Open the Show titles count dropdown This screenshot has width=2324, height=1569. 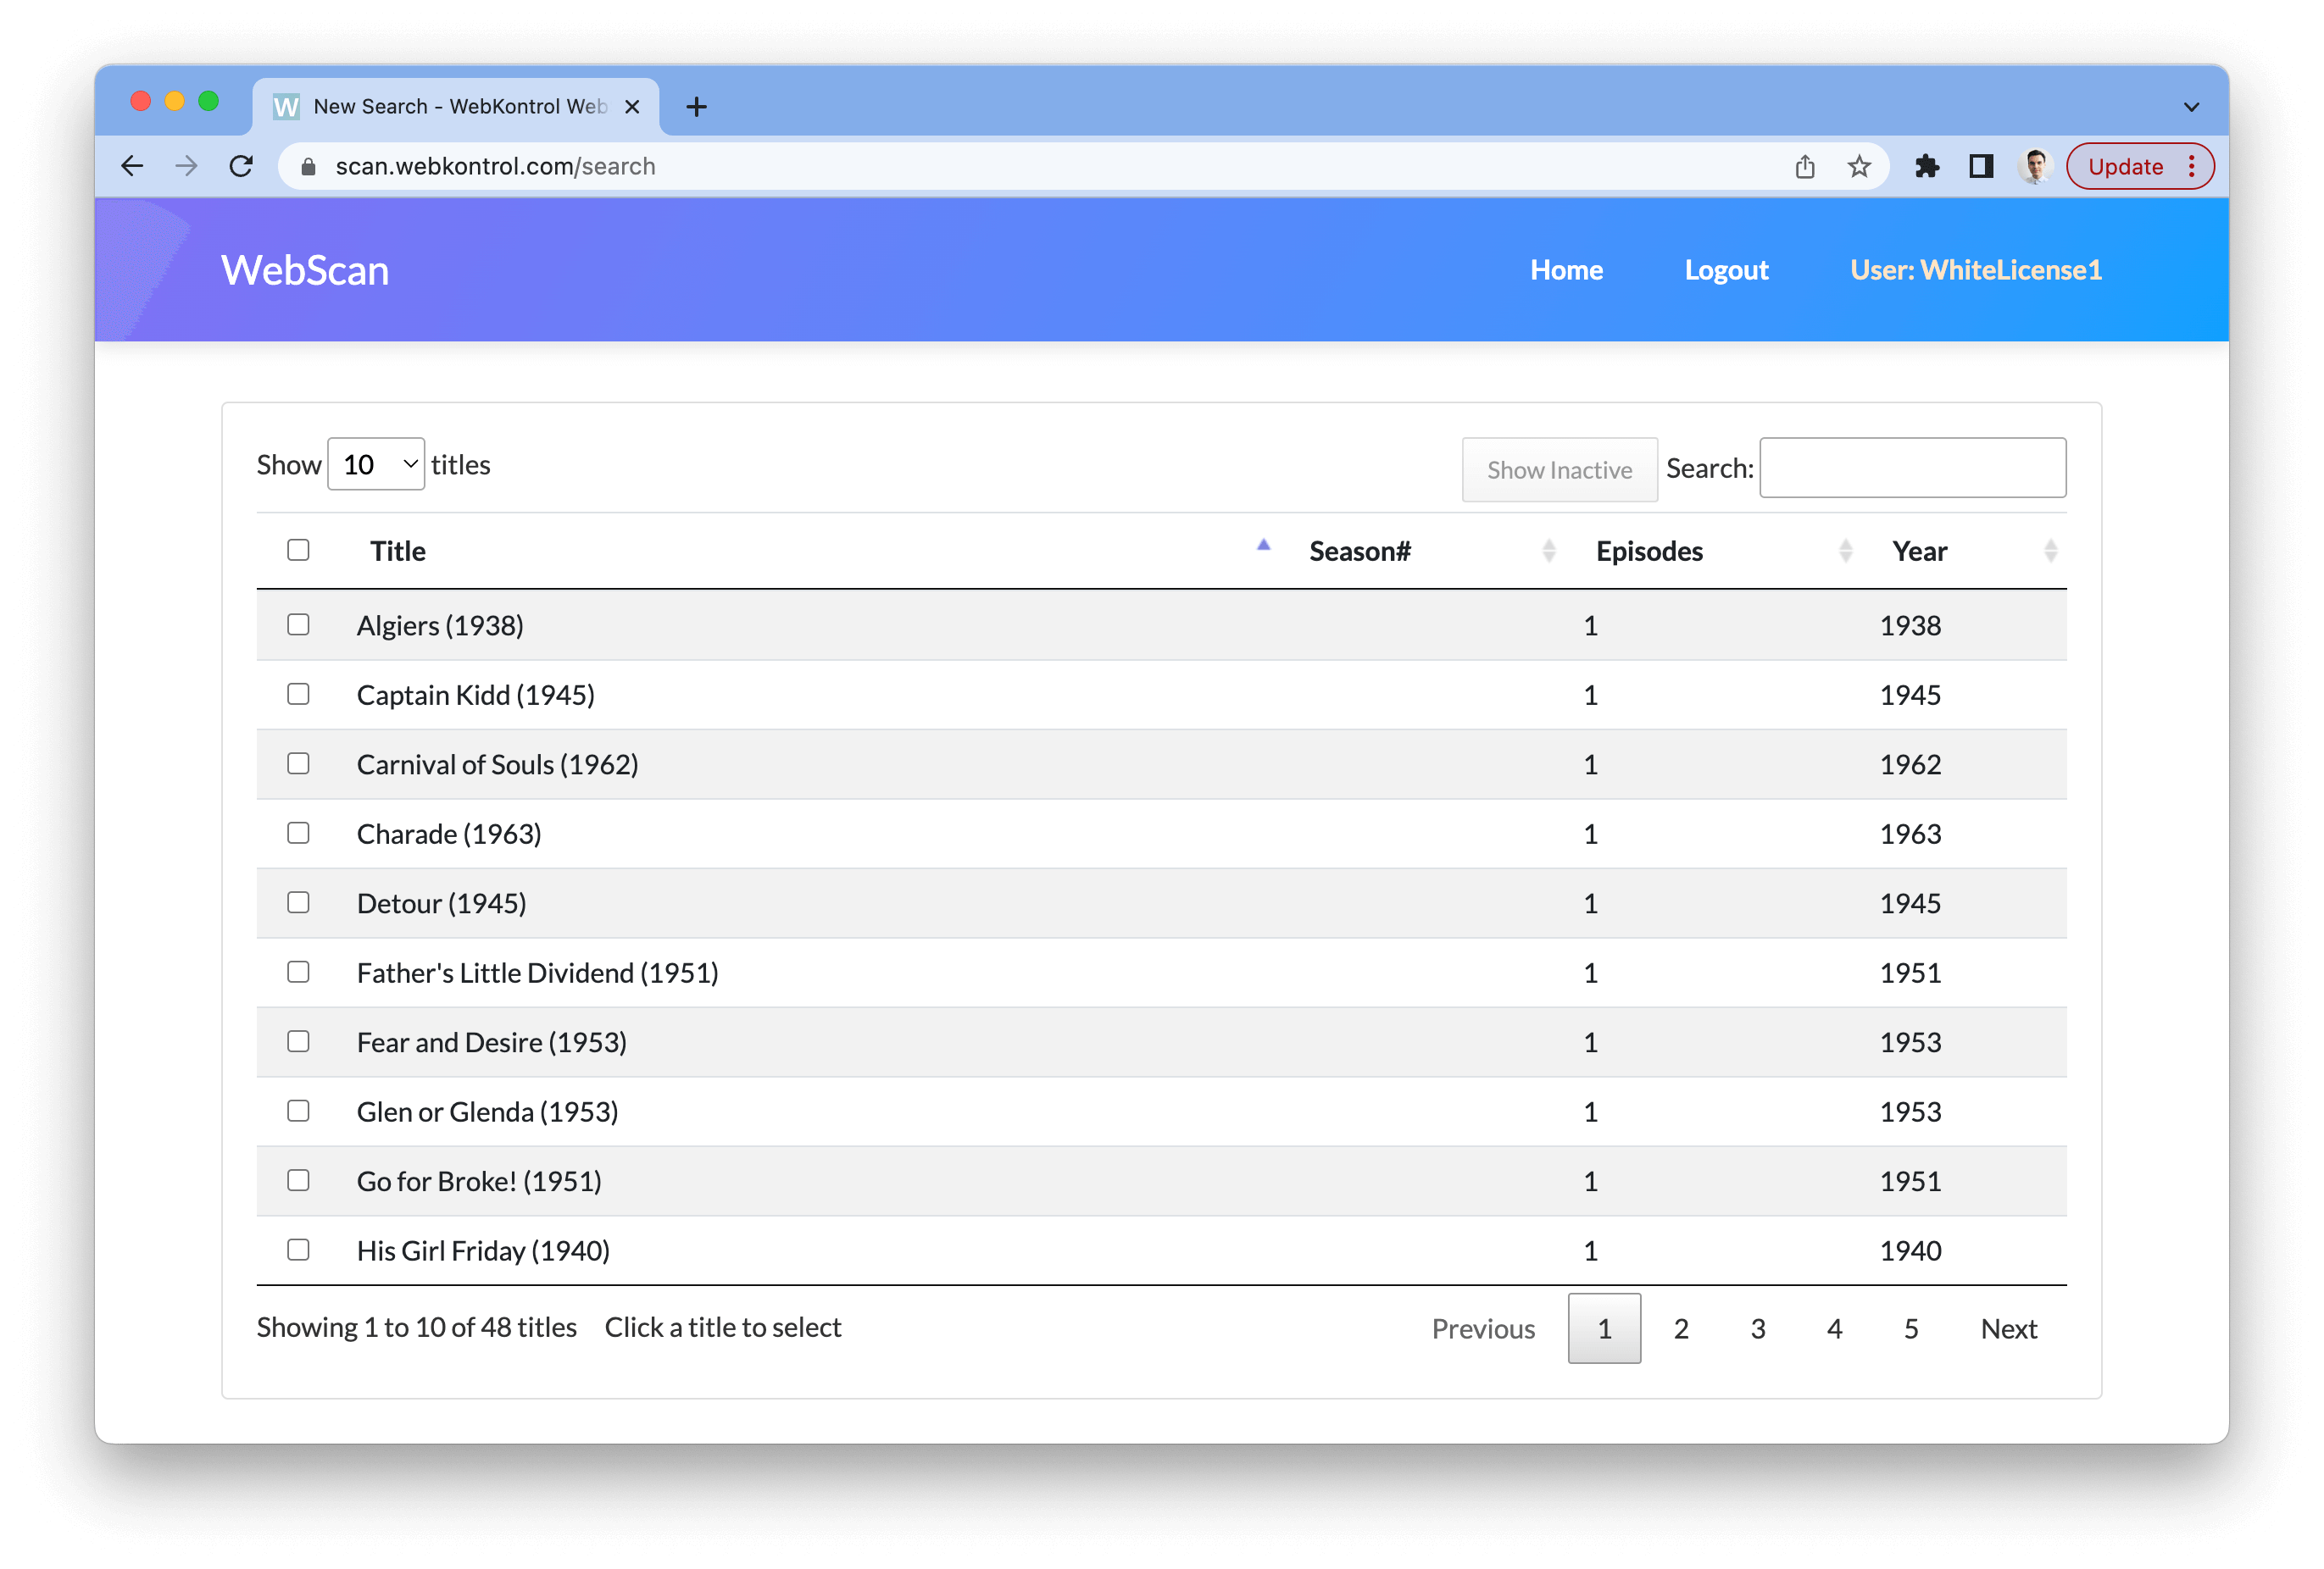point(376,465)
